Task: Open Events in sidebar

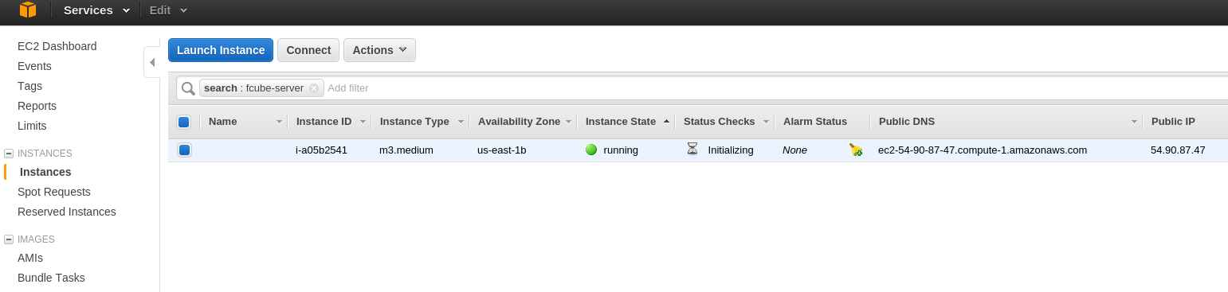Action: tap(34, 66)
